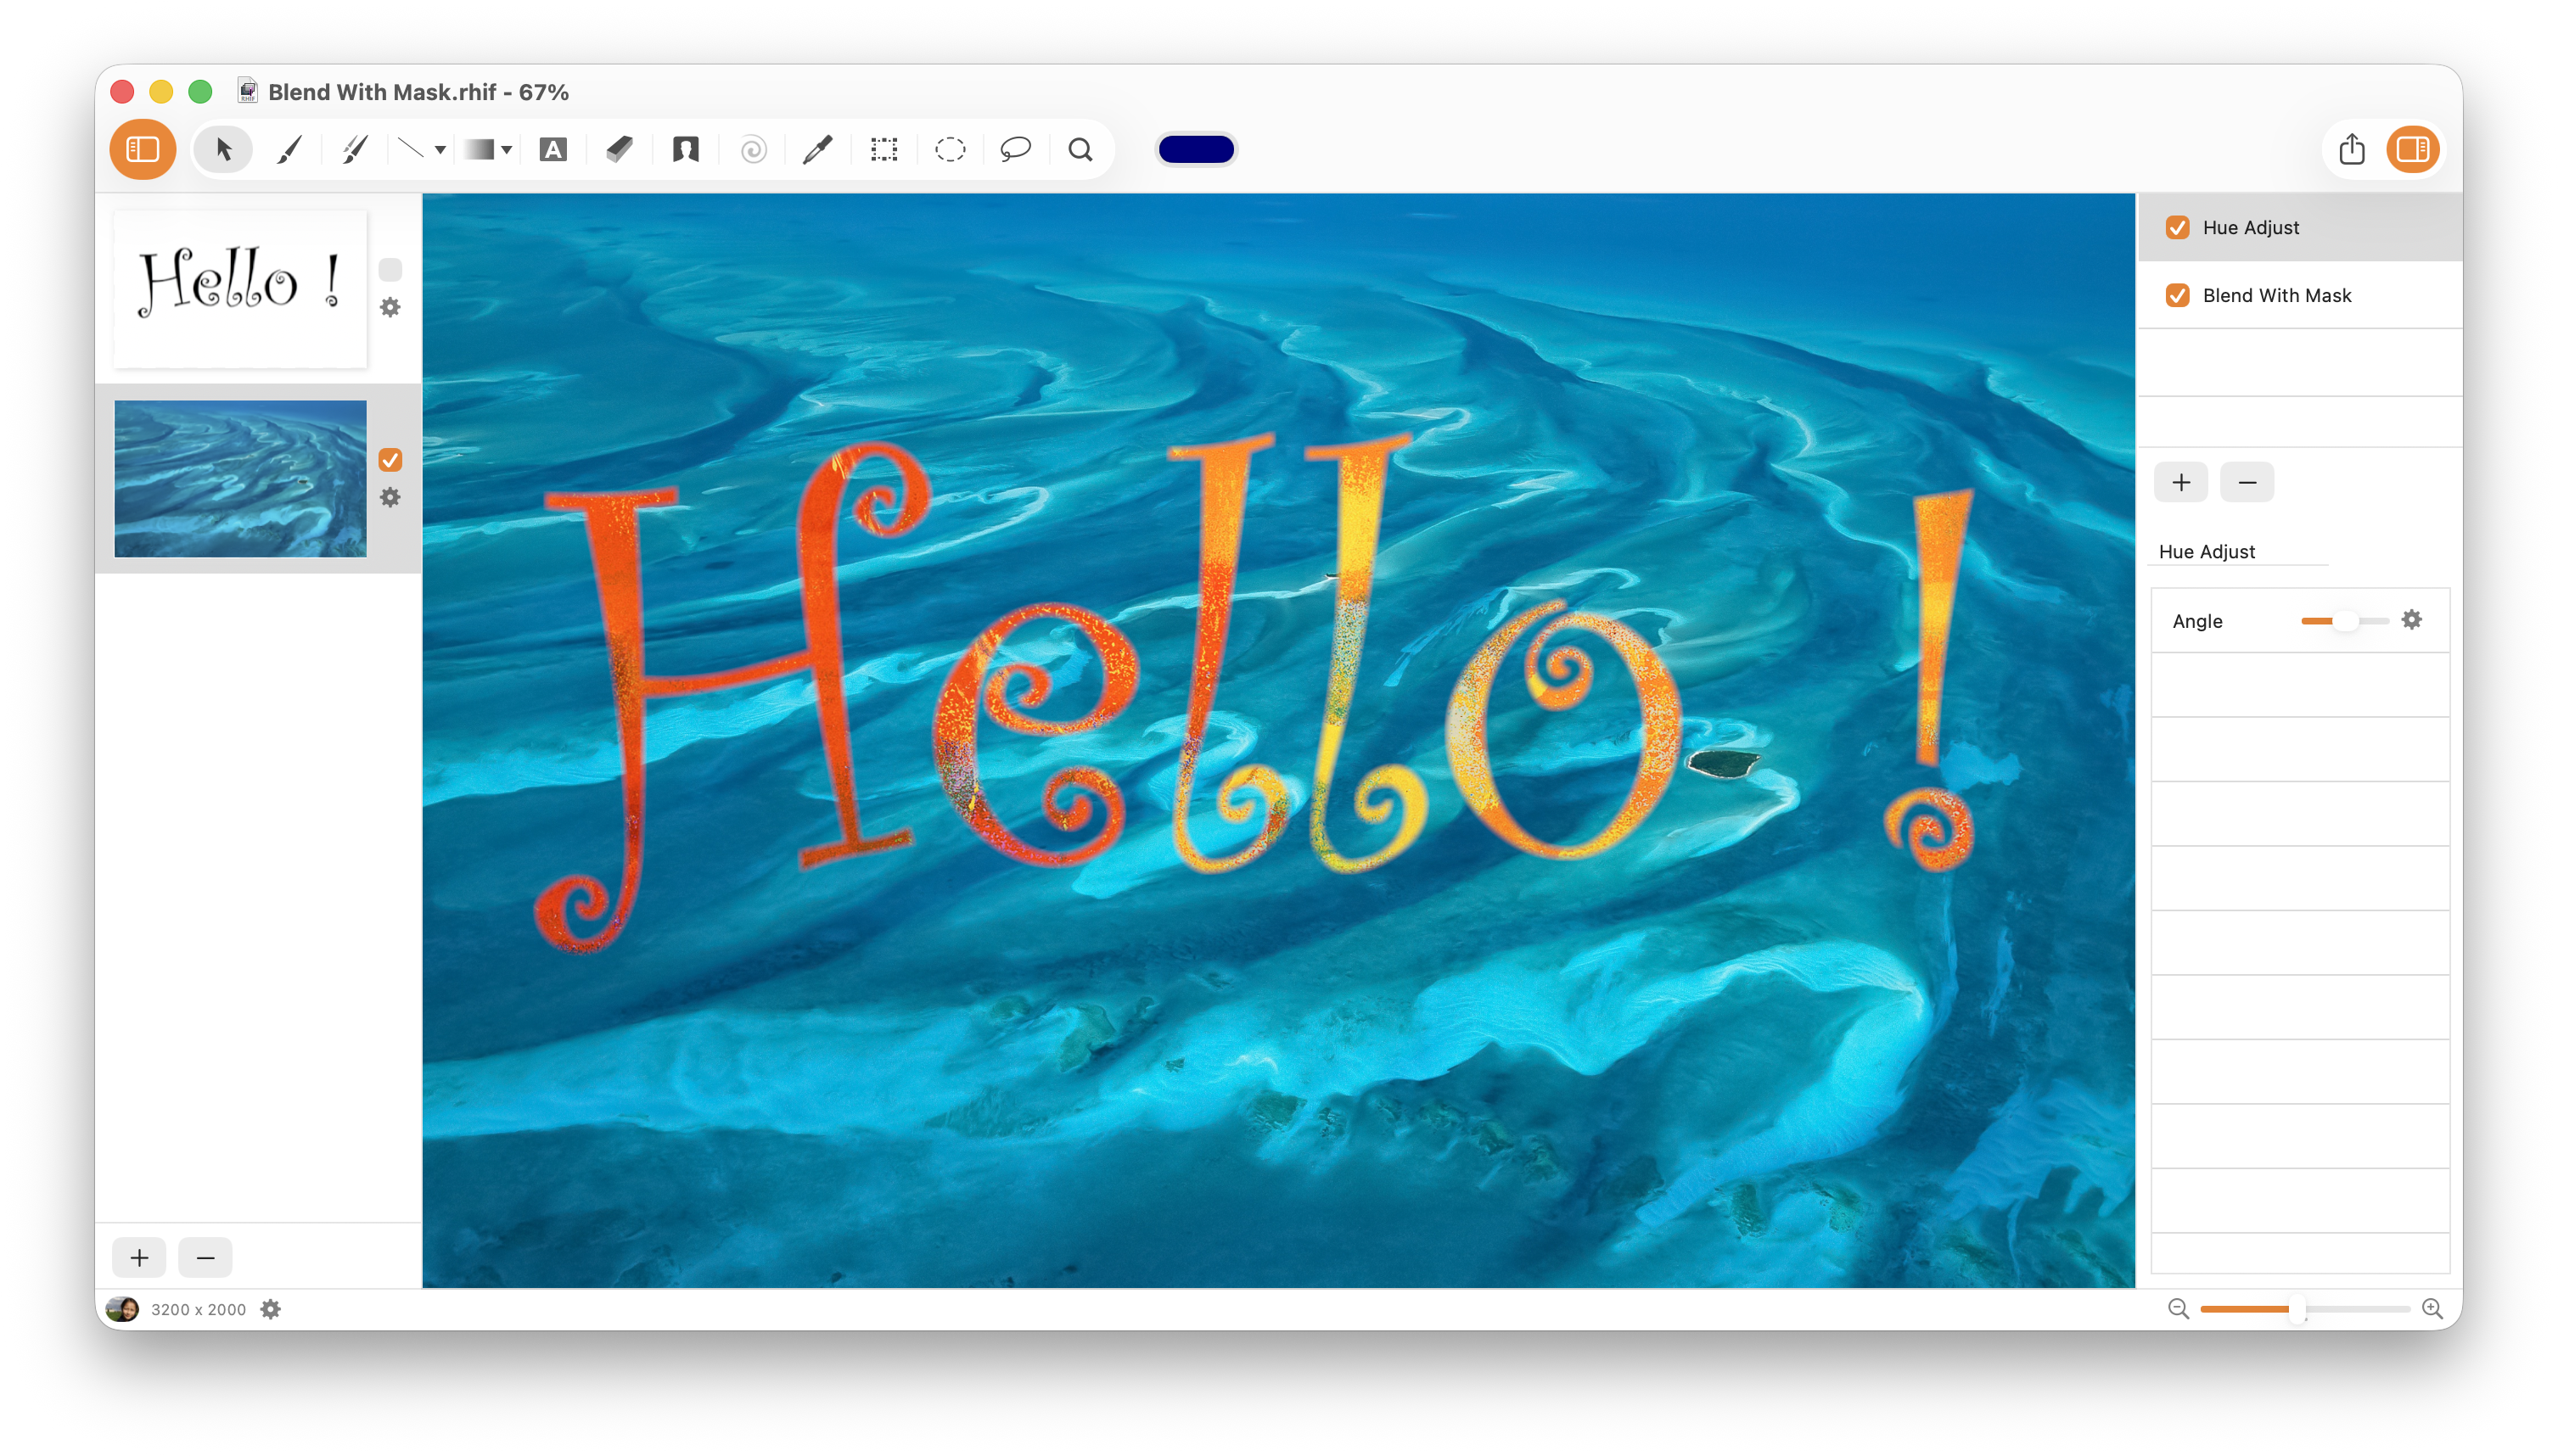Image resolution: width=2558 pixels, height=1456 pixels.
Task: Select the elliptical selection tool
Action: point(949,150)
